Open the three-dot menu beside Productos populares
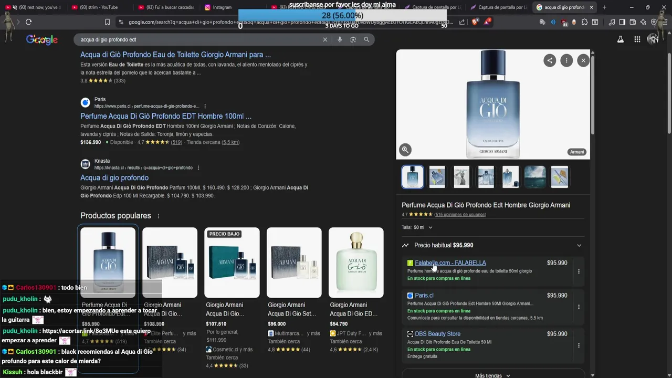The height and width of the screenshot is (378, 672). 158,216
